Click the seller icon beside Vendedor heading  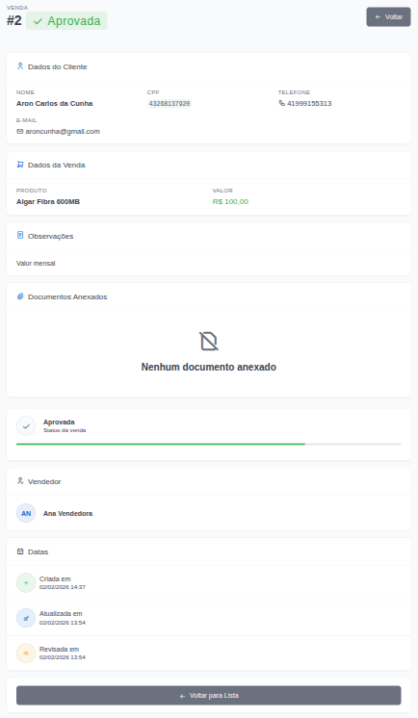[x=20, y=481]
